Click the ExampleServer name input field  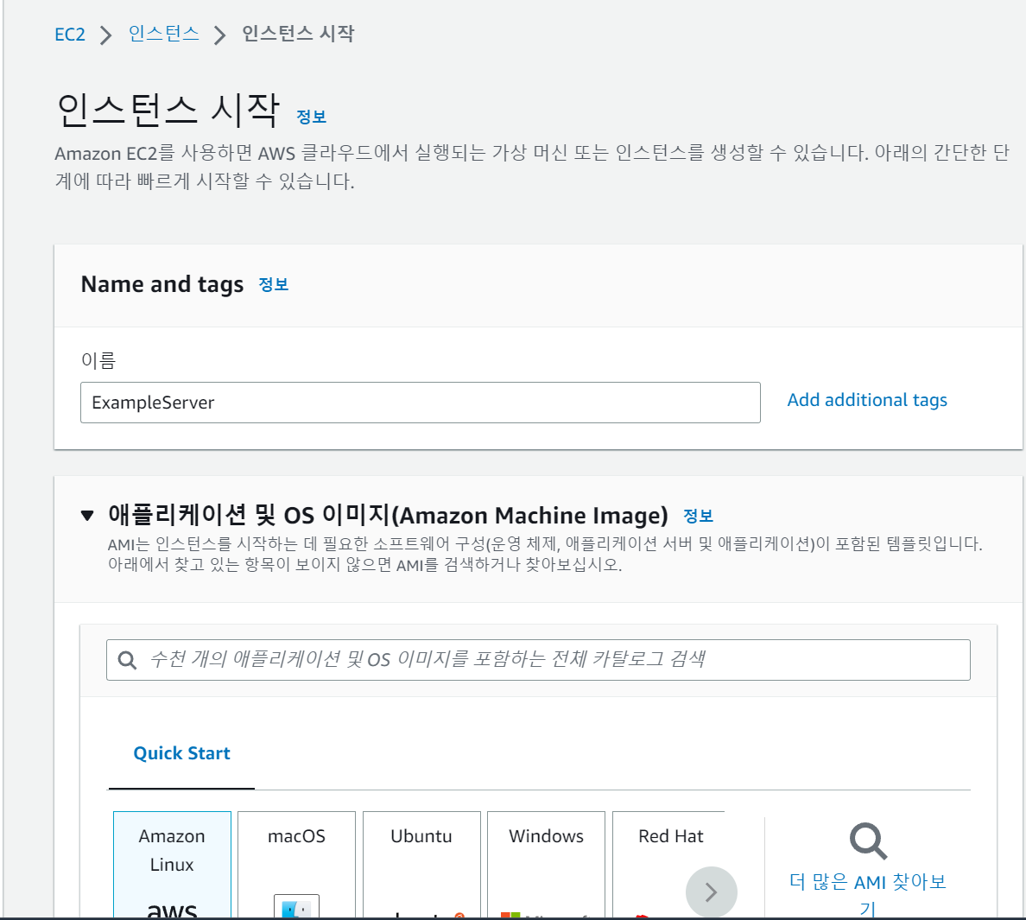420,403
